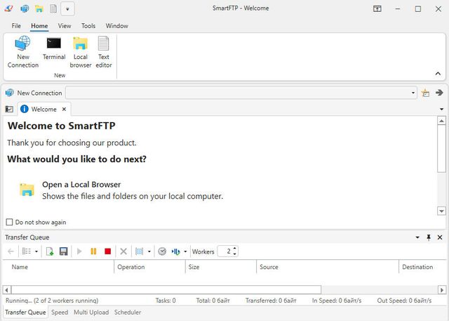Image resolution: width=449 pixels, height=321 pixels.
Task: Click the Open a Local Browser link
Action: pos(81,185)
